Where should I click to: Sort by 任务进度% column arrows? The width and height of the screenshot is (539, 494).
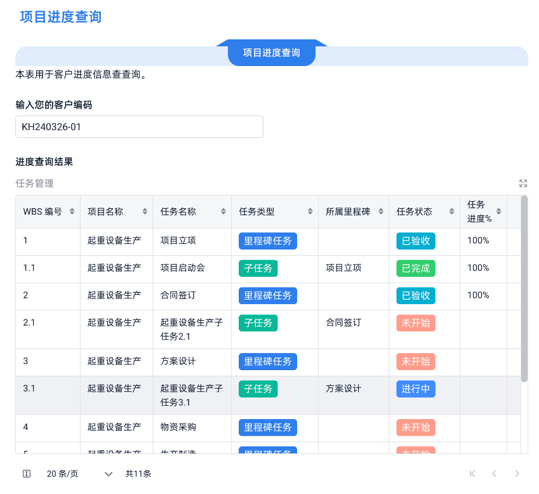pos(499,212)
